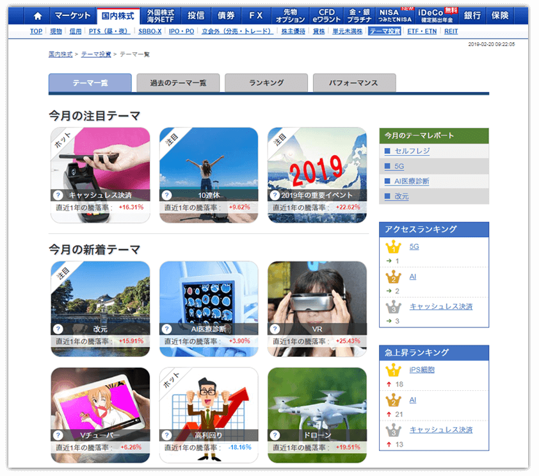The width and height of the screenshot is (539, 476).
Task: Click the home icon in the top navigation bar
Action: (x=36, y=14)
